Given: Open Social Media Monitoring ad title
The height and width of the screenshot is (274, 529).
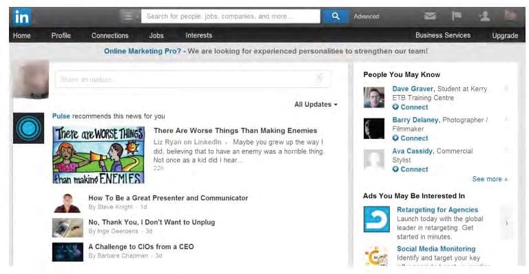Looking at the screenshot, I should [x=436, y=249].
